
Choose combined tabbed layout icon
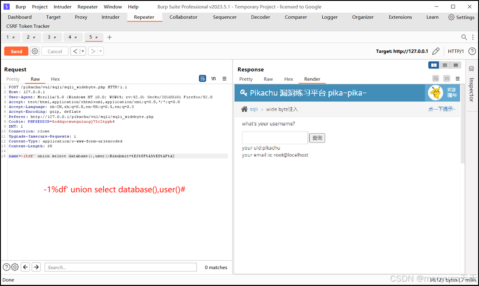tap(456, 65)
